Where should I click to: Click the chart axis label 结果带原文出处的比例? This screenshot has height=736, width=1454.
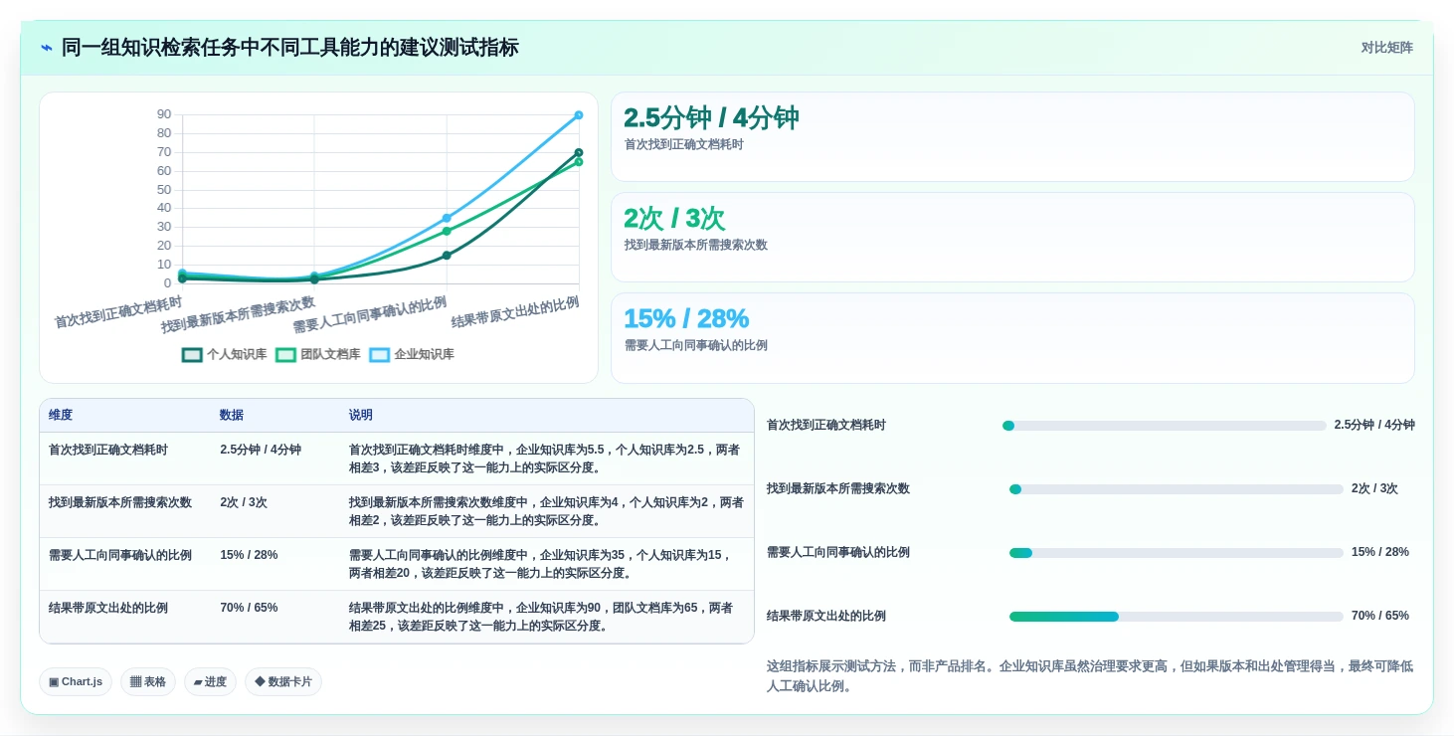click(x=515, y=311)
